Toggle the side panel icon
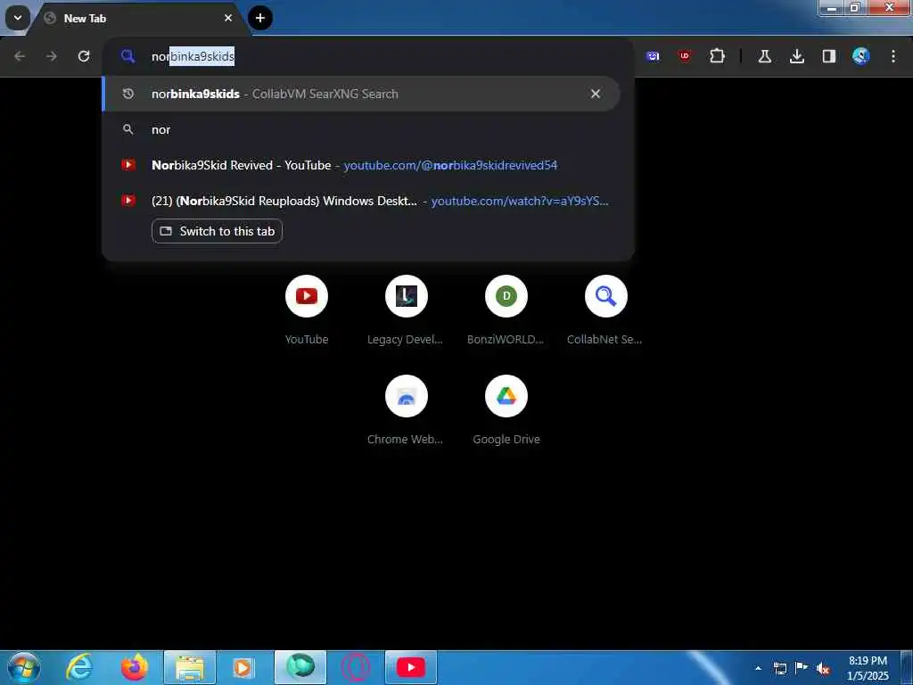Image resolution: width=913 pixels, height=685 pixels. click(x=828, y=56)
